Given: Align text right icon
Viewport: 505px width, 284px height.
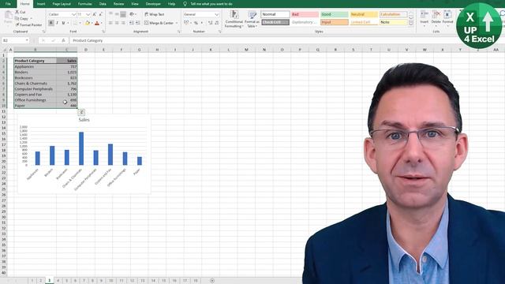Looking at the screenshot, I should click(x=123, y=23).
